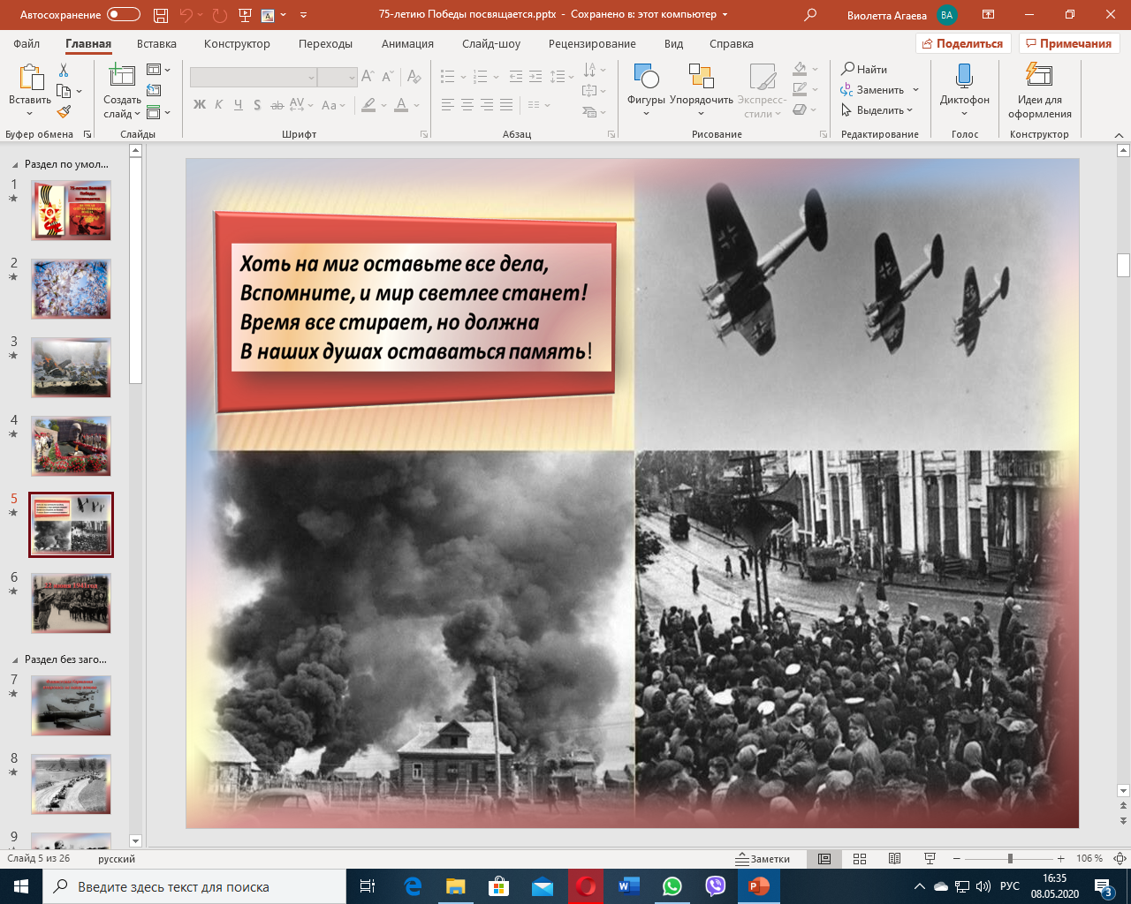Toggle Normal view button in status bar
The image size is (1131, 904).
[x=824, y=859]
